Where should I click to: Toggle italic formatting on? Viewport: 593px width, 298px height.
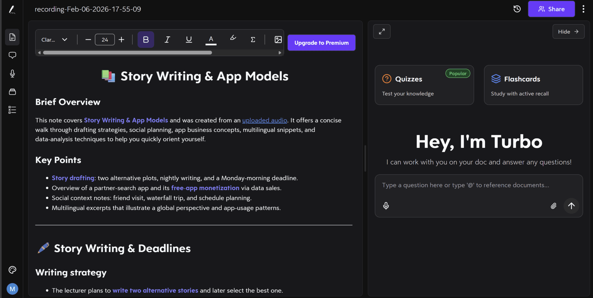(x=167, y=39)
